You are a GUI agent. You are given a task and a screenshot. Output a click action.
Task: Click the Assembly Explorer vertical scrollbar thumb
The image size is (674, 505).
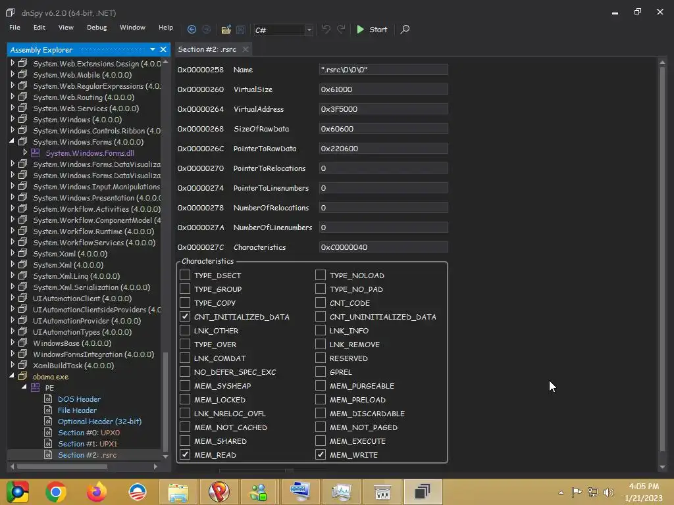coord(165,401)
